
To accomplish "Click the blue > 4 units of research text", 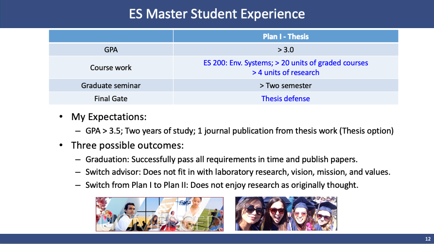I will pyautogui.click(x=285, y=73).
